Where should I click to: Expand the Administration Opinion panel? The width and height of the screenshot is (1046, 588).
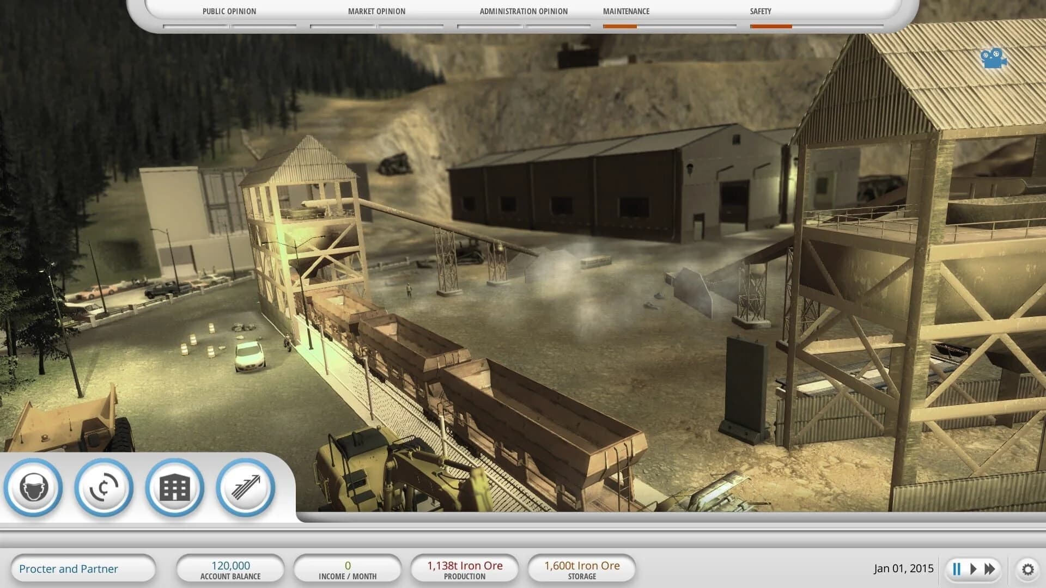[x=523, y=11]
